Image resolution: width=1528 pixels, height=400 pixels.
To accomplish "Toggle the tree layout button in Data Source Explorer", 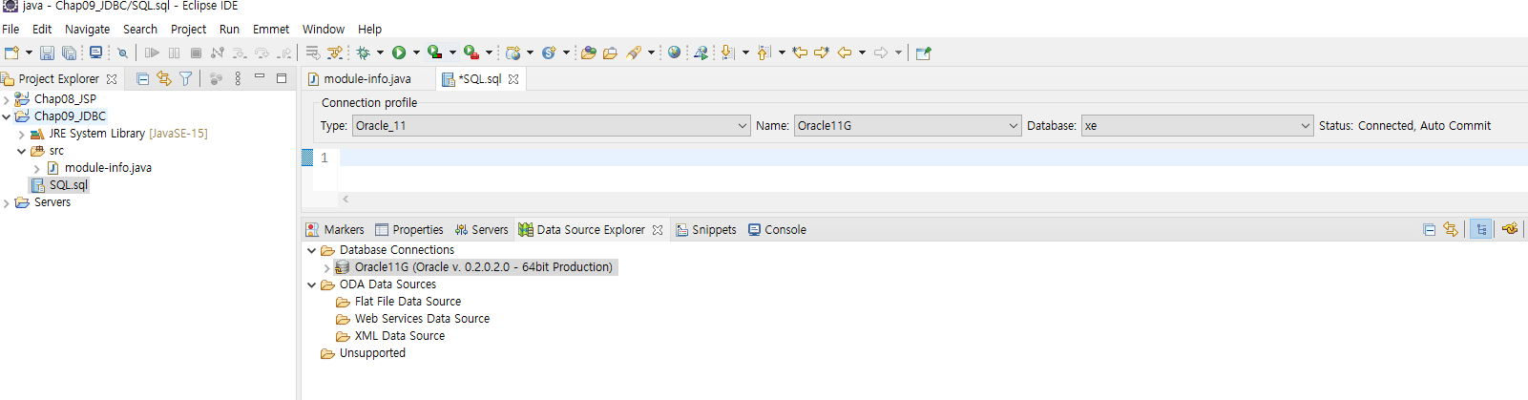I will click(x=1481, y=229).
